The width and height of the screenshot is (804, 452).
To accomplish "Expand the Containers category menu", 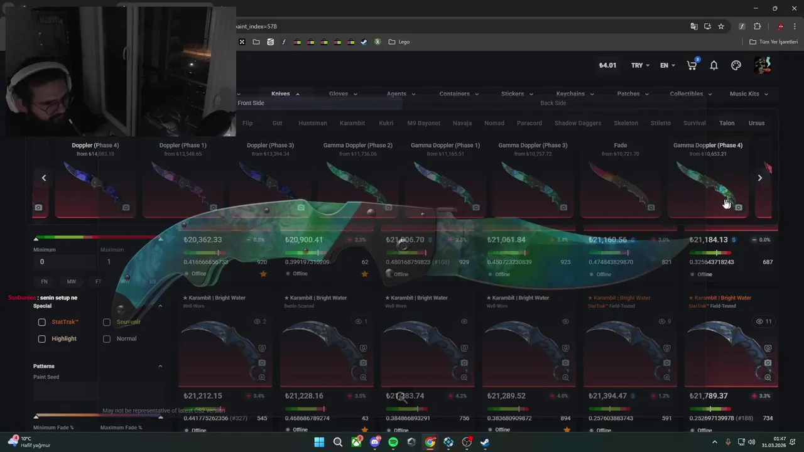I will (459, 94).
